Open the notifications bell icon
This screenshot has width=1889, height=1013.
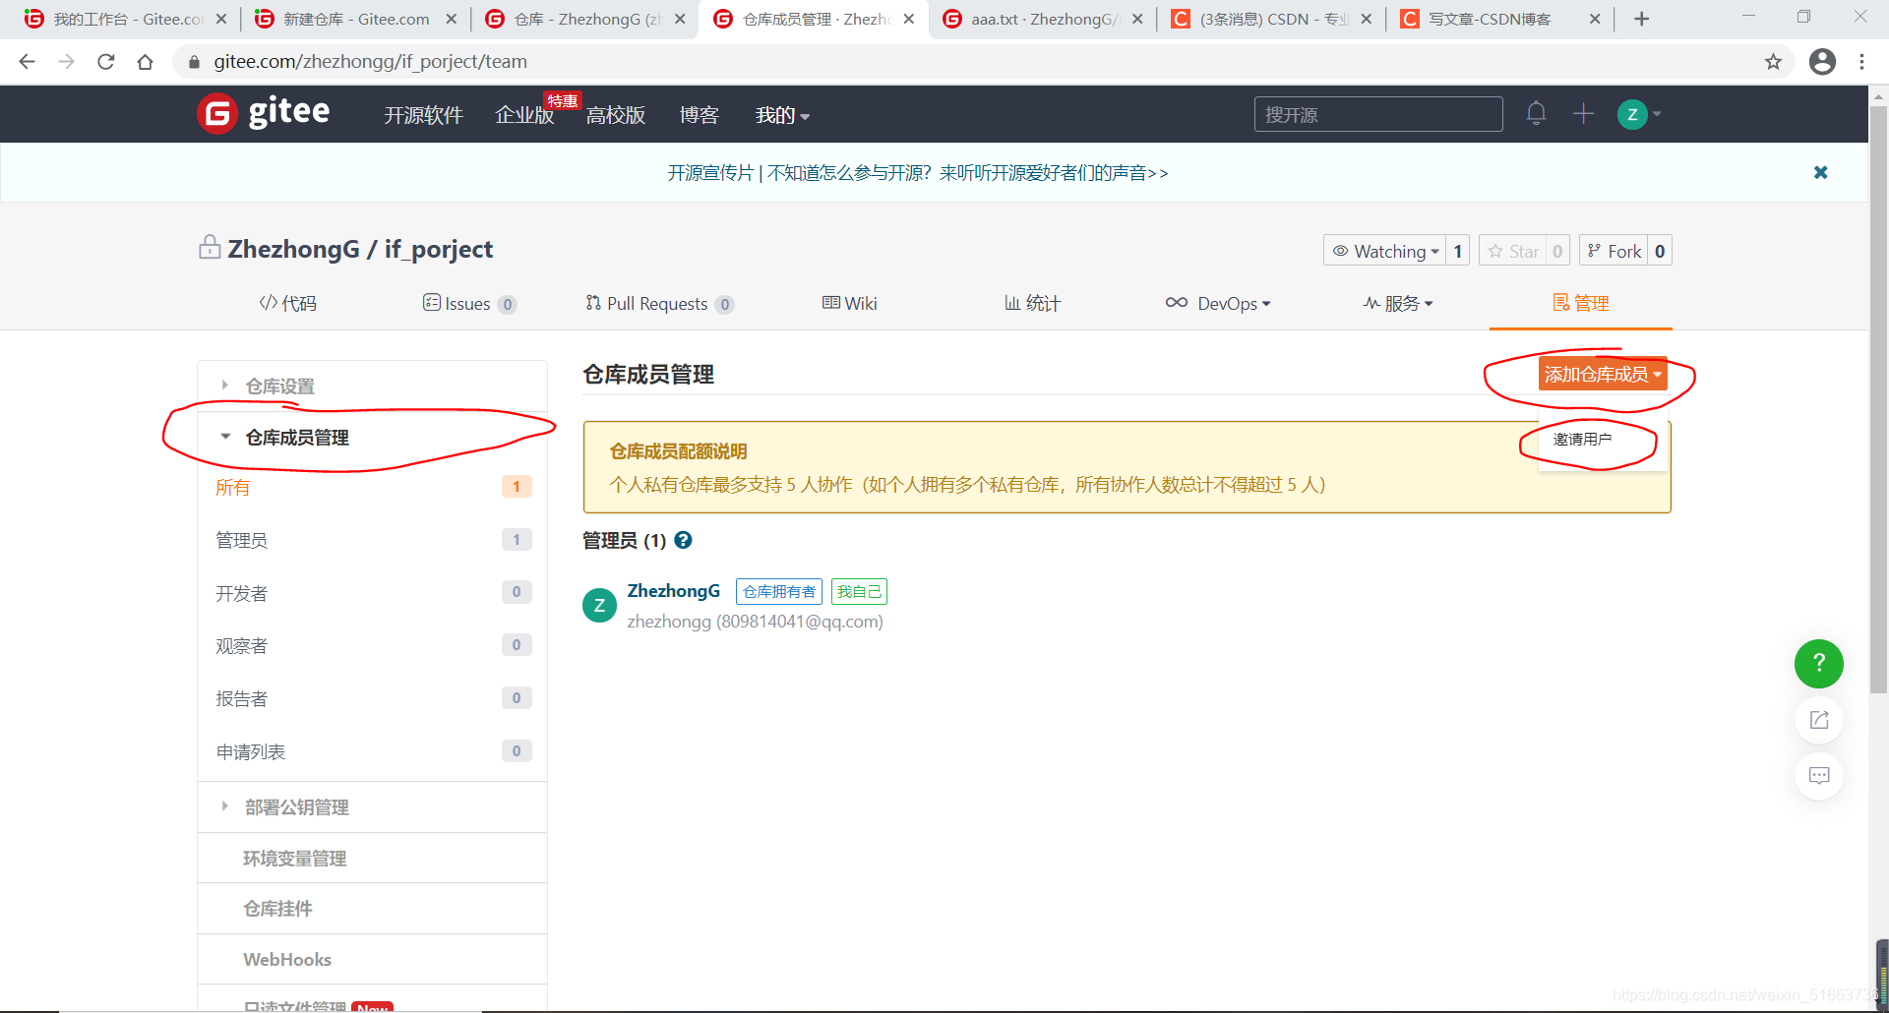[1536, 113]
